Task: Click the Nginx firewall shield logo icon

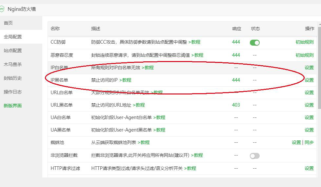Action: click(x=2, y=9)
